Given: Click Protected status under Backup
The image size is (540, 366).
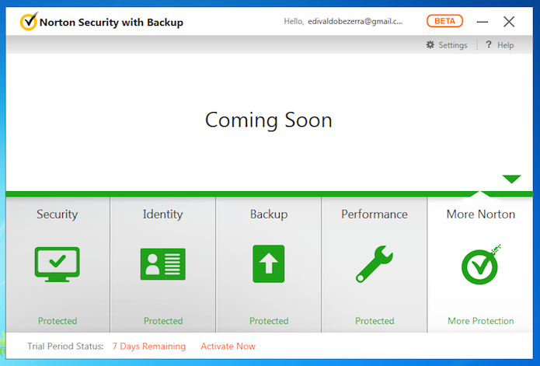Looking at the screenshot, I should coord(269,321).
